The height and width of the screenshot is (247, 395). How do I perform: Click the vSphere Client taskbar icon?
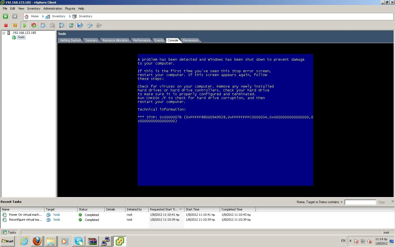[x=120, y=241]
